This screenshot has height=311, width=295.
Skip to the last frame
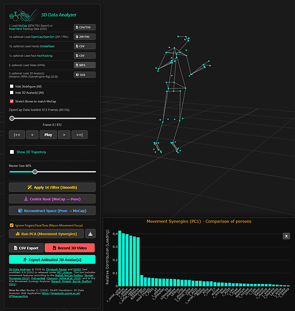click(x=79, y=135)
